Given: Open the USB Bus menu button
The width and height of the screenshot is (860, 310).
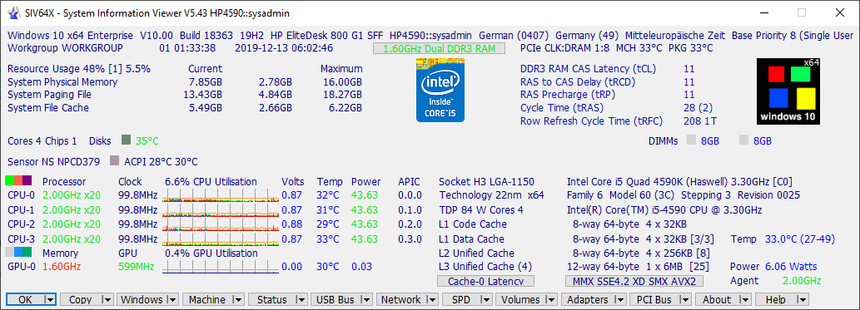Looking at the screenshot, I should click(336, 299).
